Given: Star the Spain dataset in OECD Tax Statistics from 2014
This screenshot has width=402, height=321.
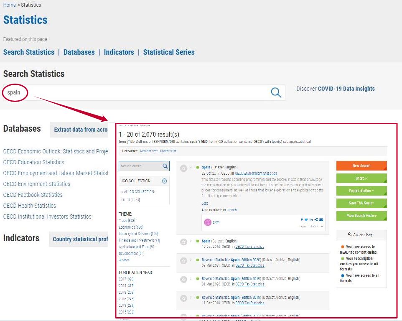Looking at the screenshot, I should 183,242.
